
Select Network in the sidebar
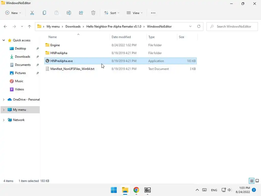(19, 120)
